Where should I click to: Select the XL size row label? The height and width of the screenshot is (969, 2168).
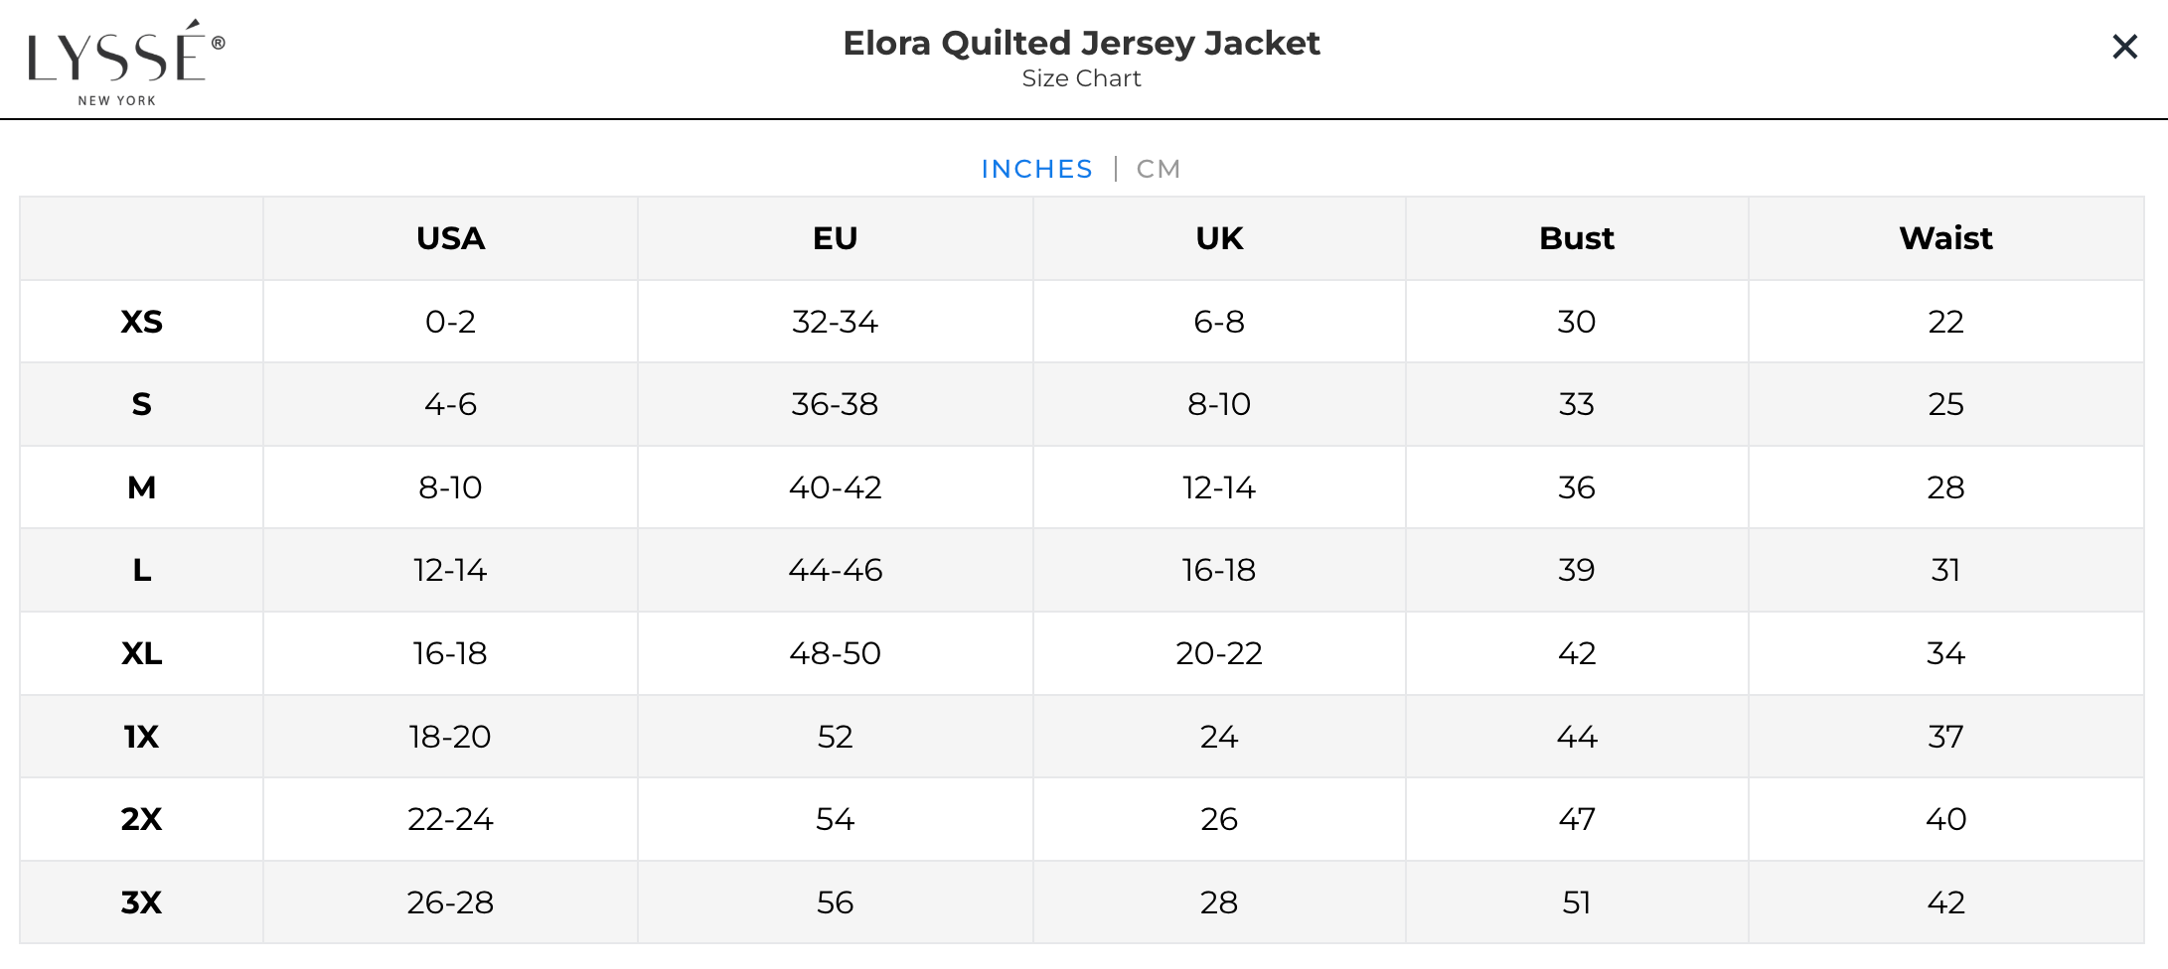pos(141,653)
